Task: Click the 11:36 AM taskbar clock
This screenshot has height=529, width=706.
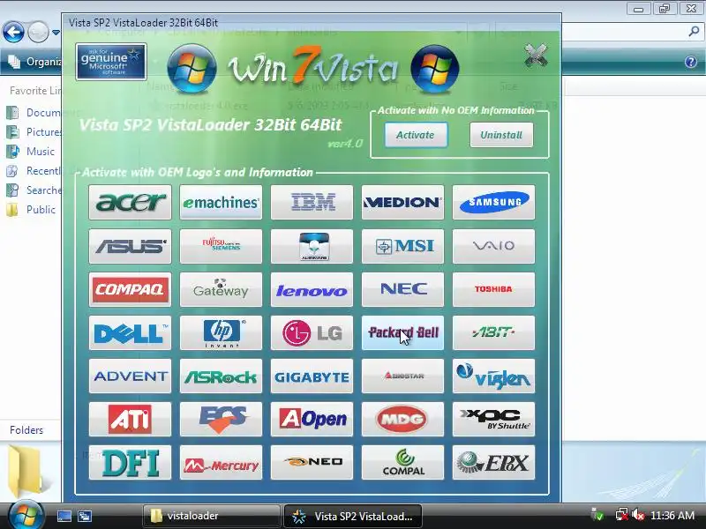Action: 672,515
